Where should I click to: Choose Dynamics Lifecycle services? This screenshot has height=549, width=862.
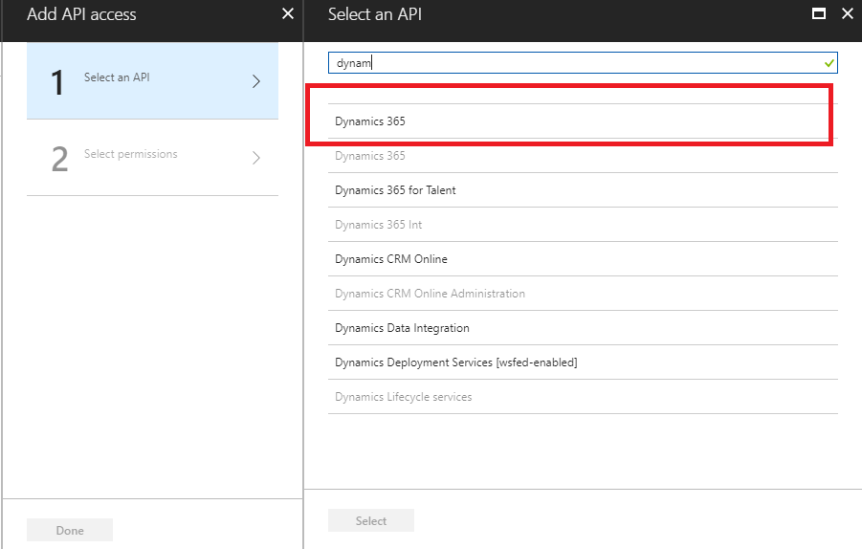[x=403, y=397]
